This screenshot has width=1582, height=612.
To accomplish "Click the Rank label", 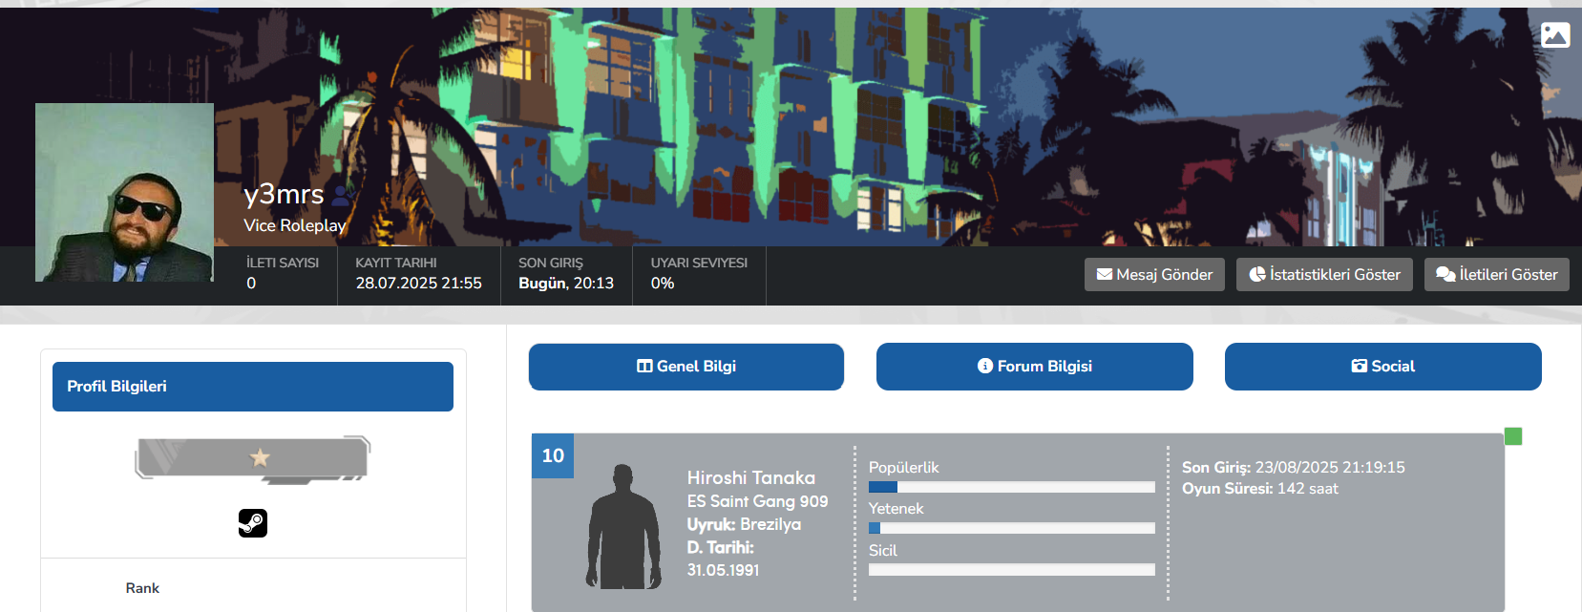I will point(142,588).
